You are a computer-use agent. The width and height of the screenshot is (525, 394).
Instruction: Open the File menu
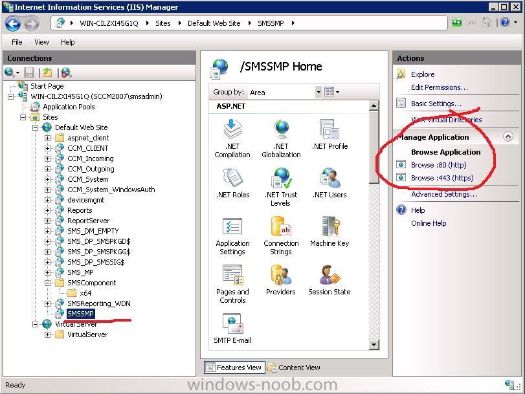[17, 42]
